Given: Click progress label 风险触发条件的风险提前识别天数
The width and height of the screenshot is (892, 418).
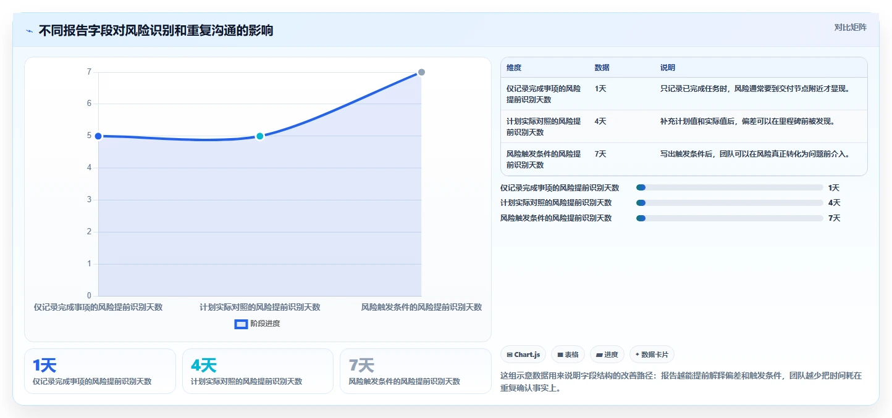Looking at the screenshot, I should pos(556,218).
